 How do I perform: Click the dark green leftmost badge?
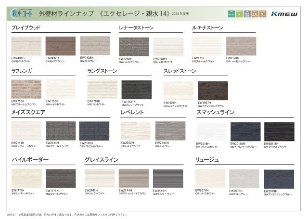(231, 13)
